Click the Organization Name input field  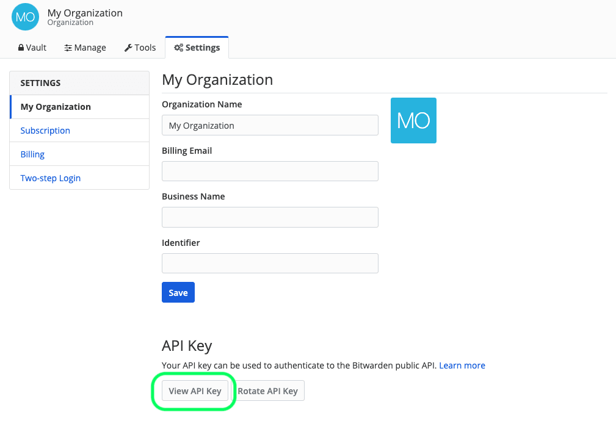tap(270, 125)
